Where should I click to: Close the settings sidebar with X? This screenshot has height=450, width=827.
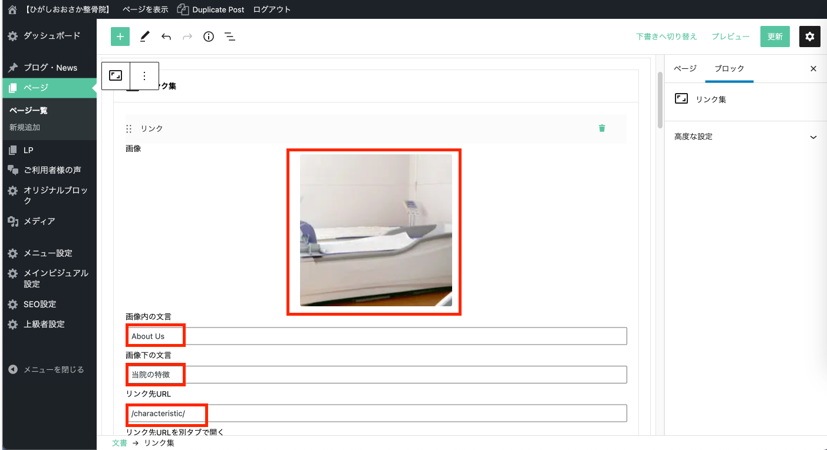point(813,69)
